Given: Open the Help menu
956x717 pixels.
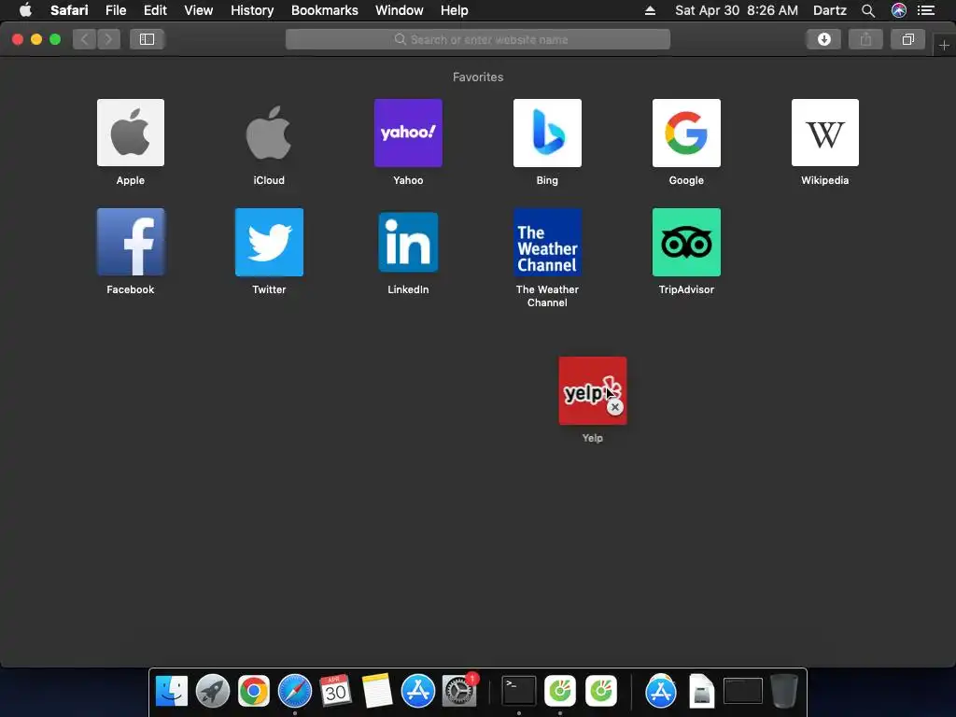Looking at the screenshot, I should click(x=455, y=10).
